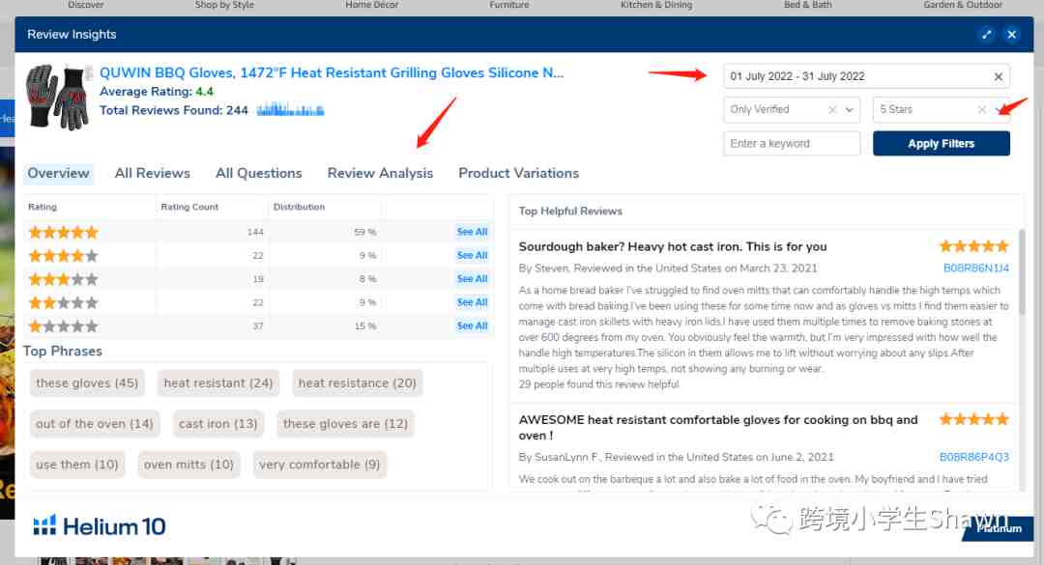Close the Review Insights dialog

pos(1011,35)
